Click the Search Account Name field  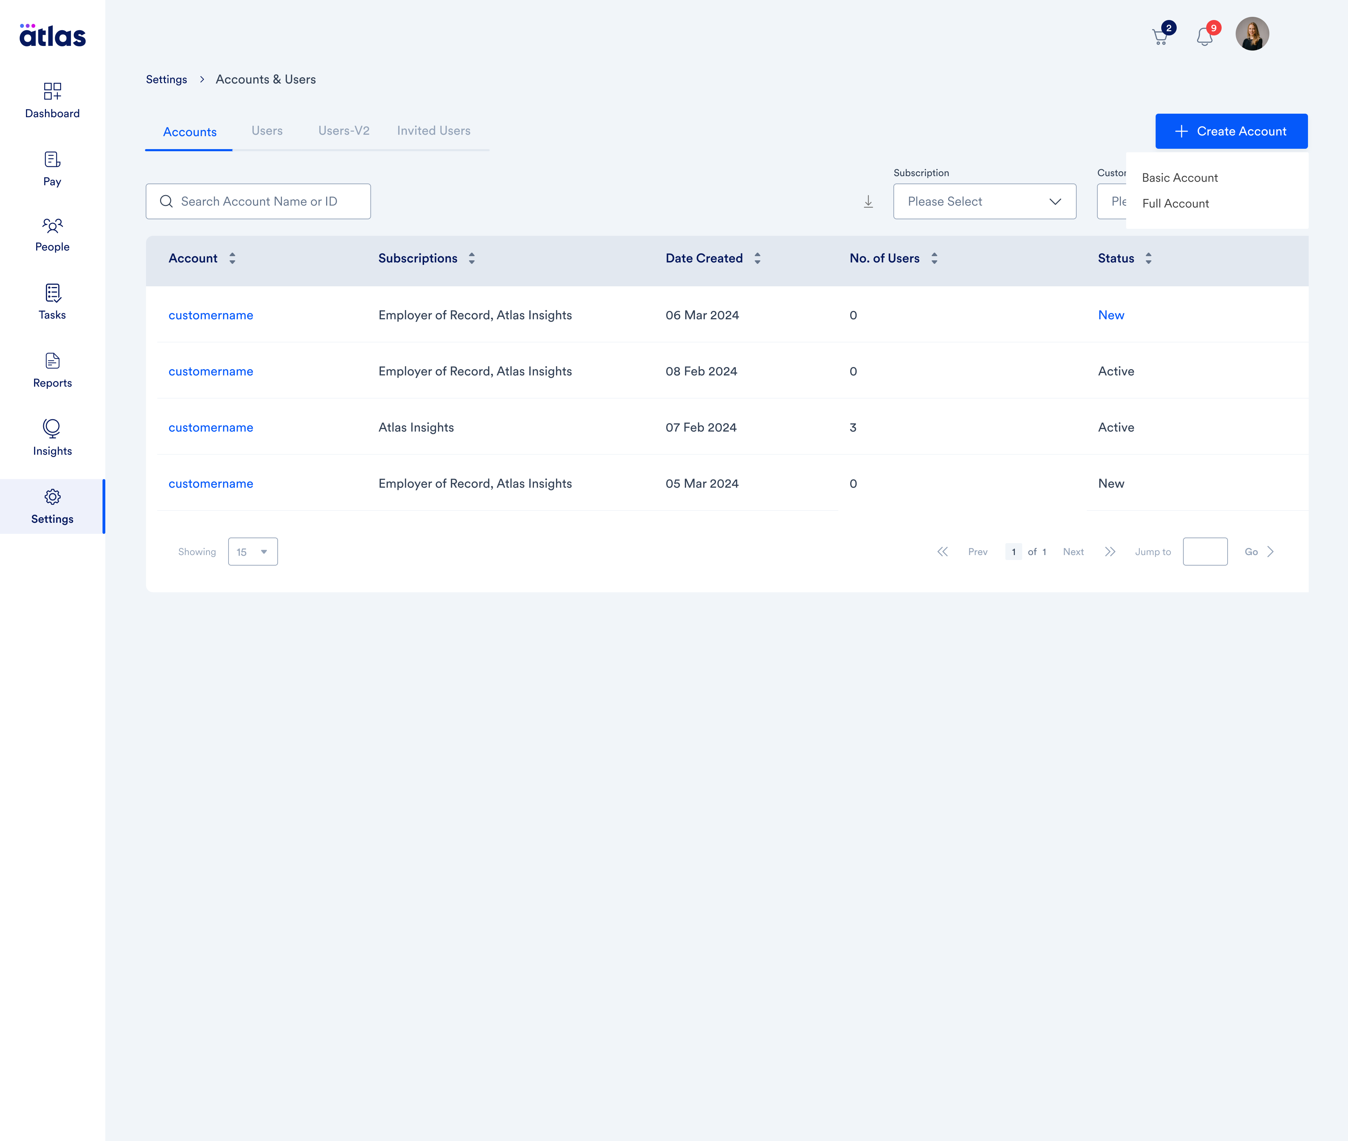(258, 201)
